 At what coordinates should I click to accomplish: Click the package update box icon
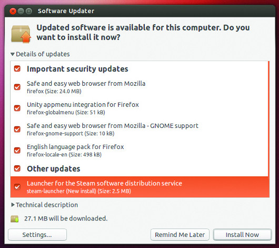[x=21, y=34]
